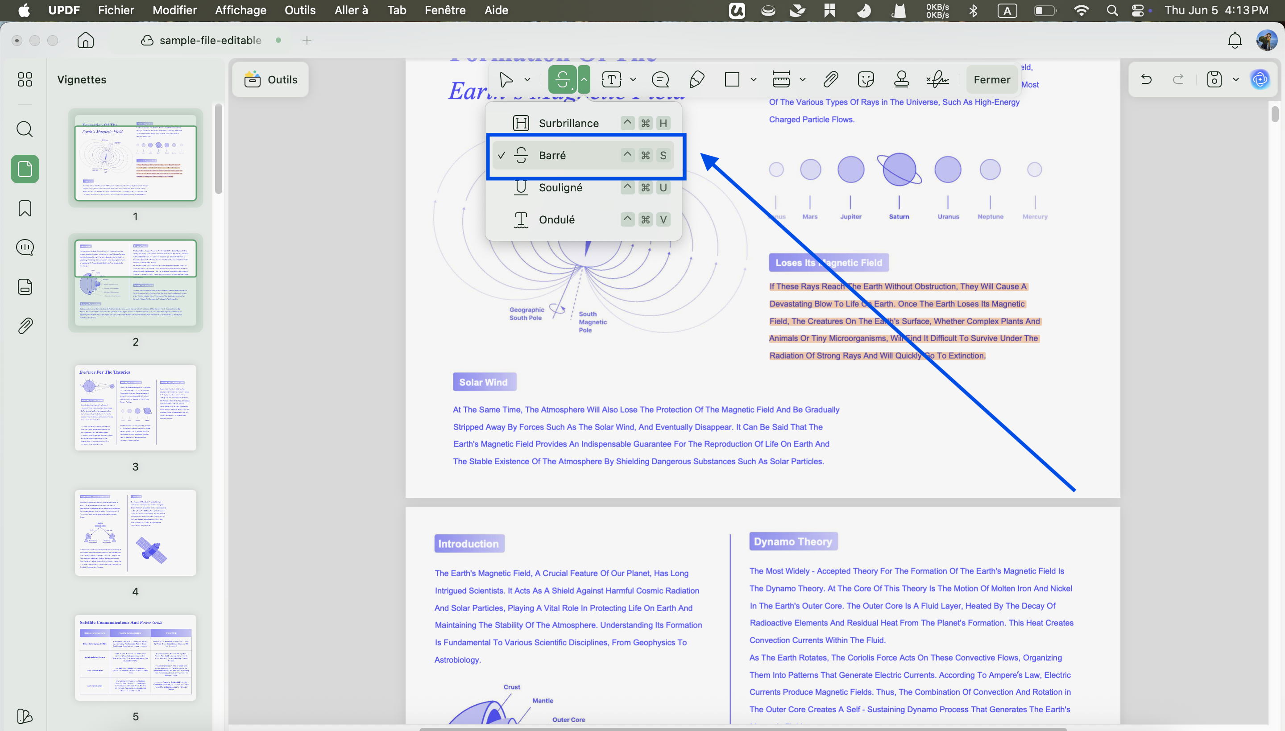Select the cursor selection tool
This screenshot has height=731, width=1285.
click(506, 79)
